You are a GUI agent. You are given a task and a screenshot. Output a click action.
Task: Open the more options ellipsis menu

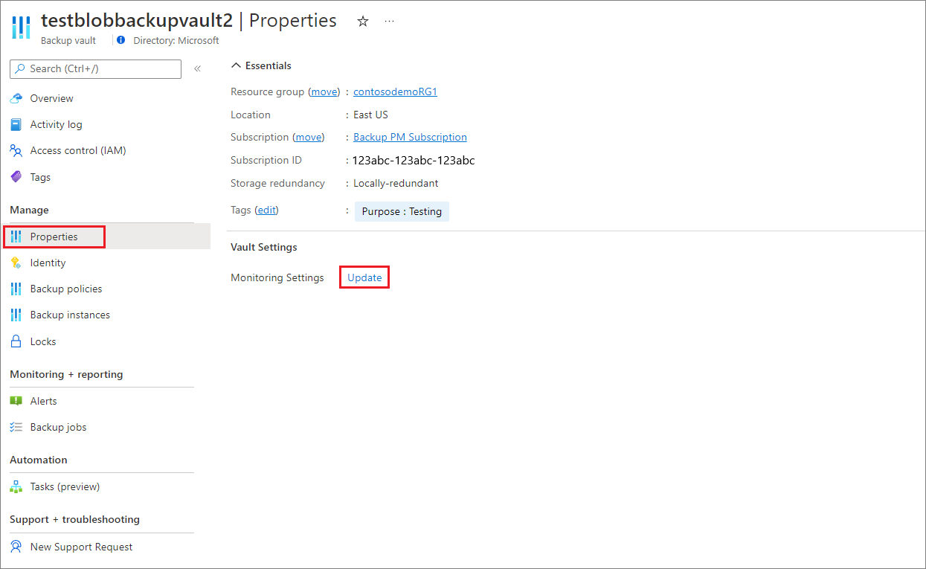click(x=389, y=21)
